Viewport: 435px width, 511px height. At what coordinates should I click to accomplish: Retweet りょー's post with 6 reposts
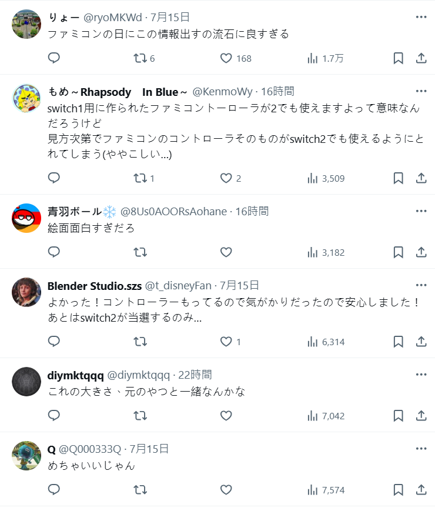(x=140, y=58)
